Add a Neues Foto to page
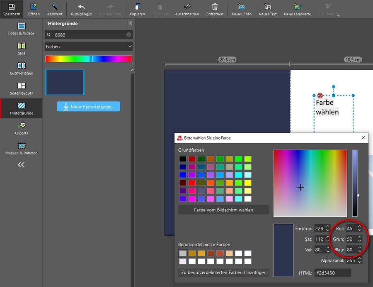373x287 pixels. point(242,7)
